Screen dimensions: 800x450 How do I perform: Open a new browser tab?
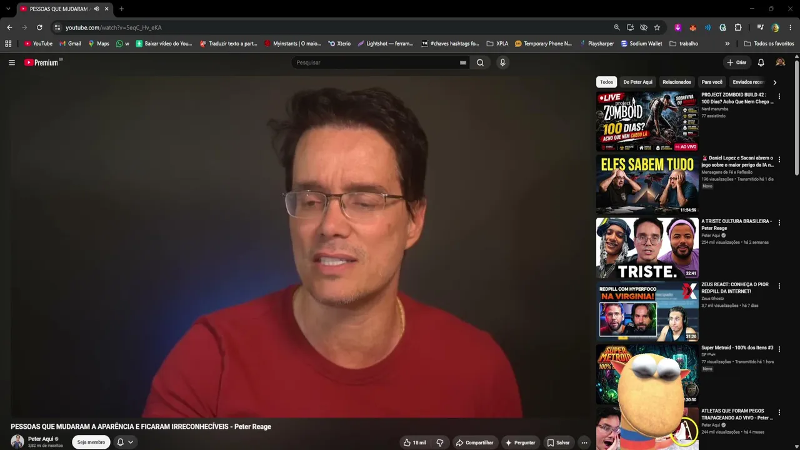[121, 9]
